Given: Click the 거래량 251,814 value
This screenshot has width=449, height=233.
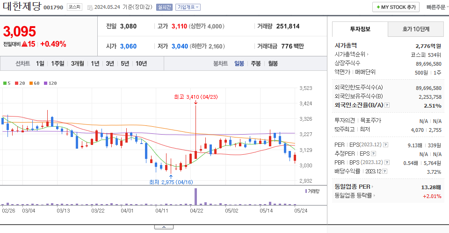Looking at the screenshot, I should tap(288, 26).
